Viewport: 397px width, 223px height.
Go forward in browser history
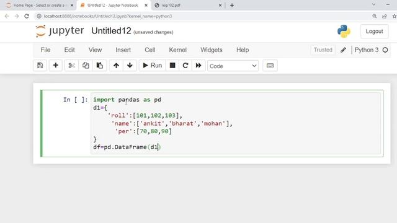pos(17,16)
